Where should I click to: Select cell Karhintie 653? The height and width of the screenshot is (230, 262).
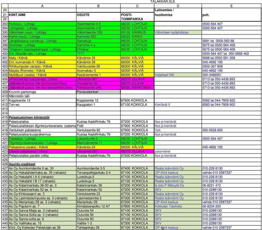98,37
